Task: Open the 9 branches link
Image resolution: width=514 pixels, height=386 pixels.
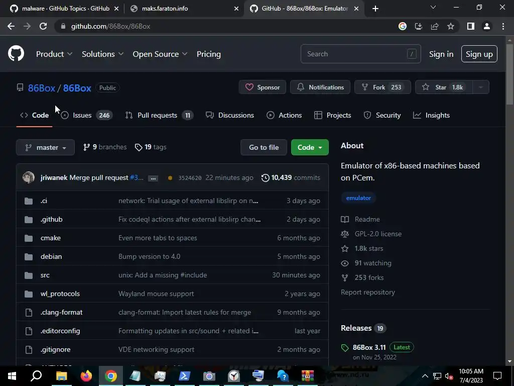Action: tap(105, 147)
